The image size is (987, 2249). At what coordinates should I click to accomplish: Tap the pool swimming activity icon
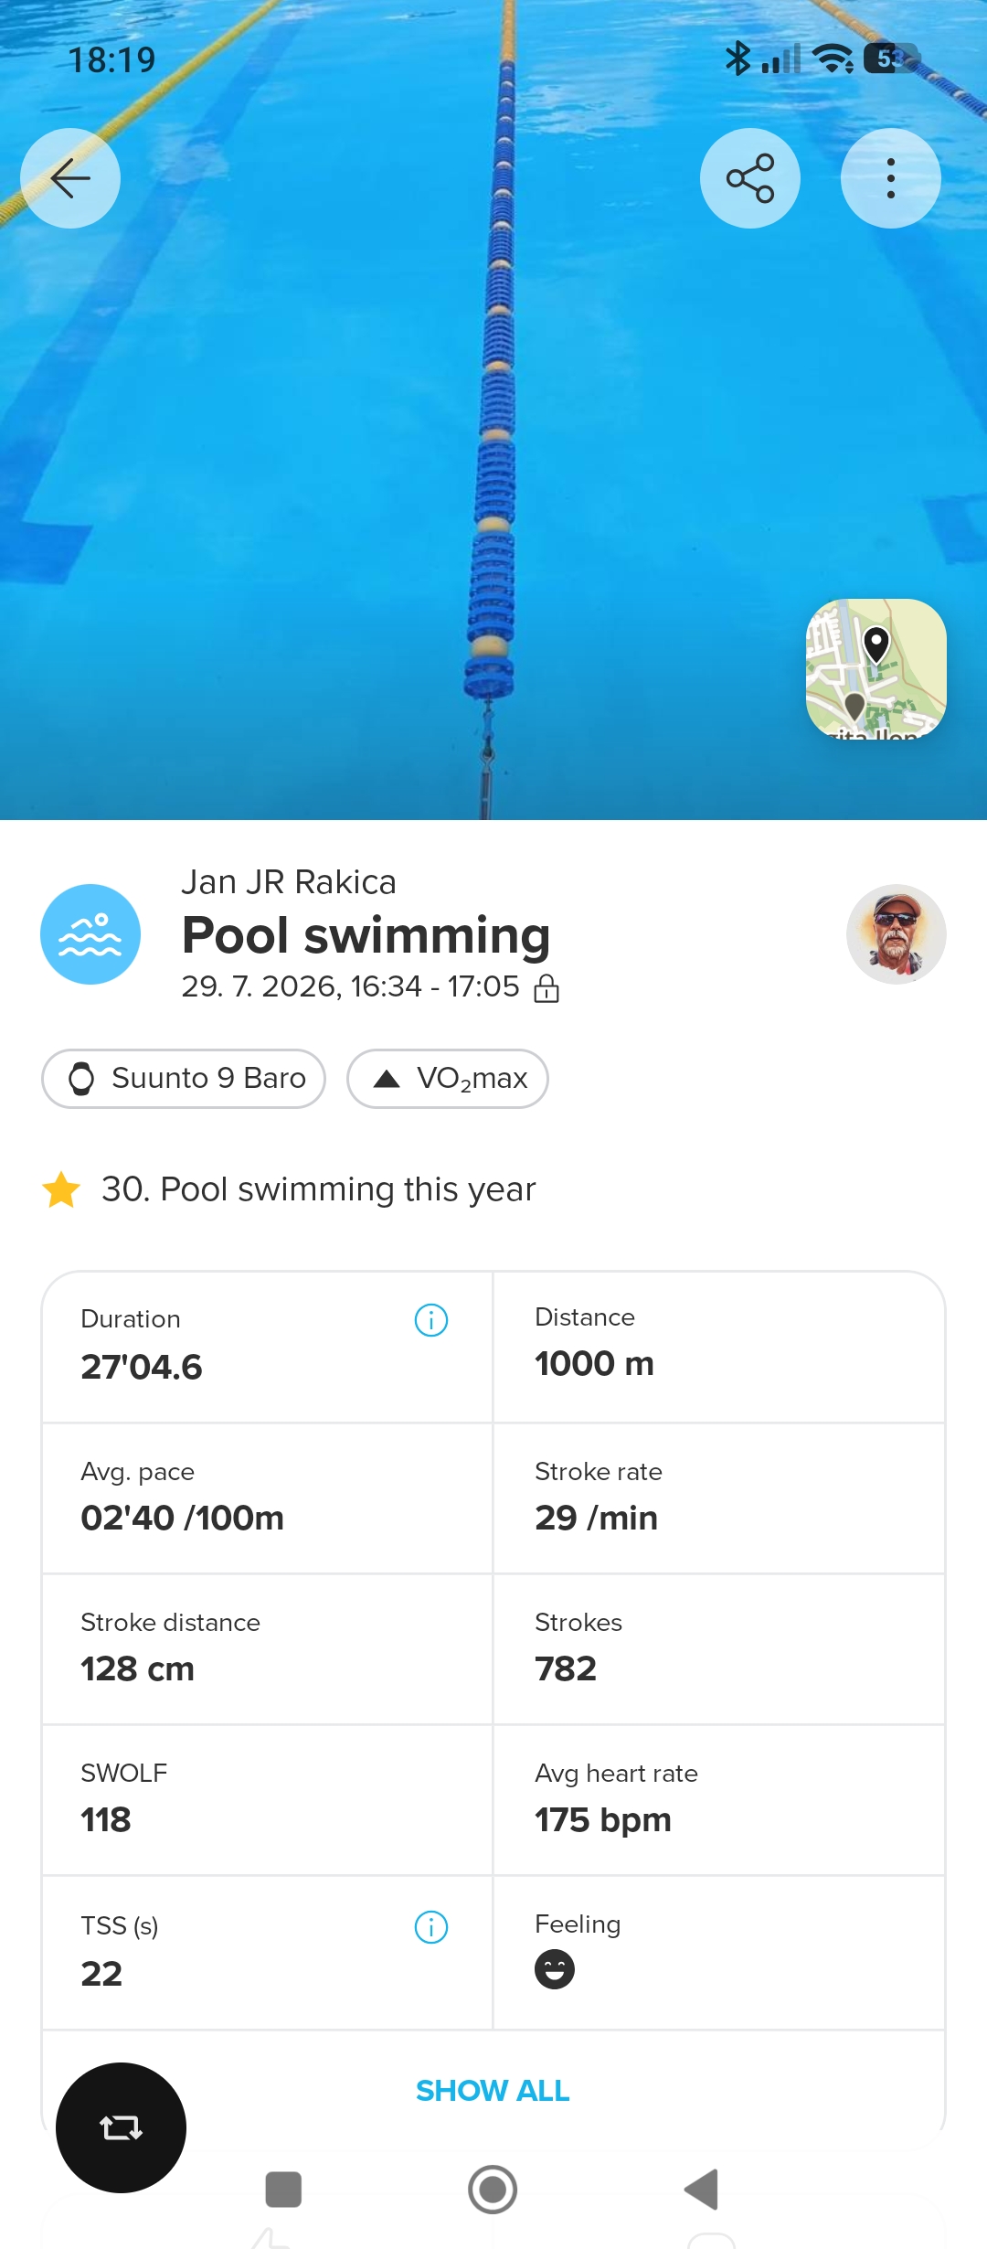(90, 934)
